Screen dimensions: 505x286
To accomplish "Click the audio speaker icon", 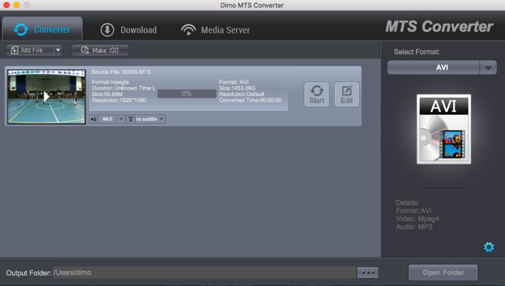I will coord(93,119).
